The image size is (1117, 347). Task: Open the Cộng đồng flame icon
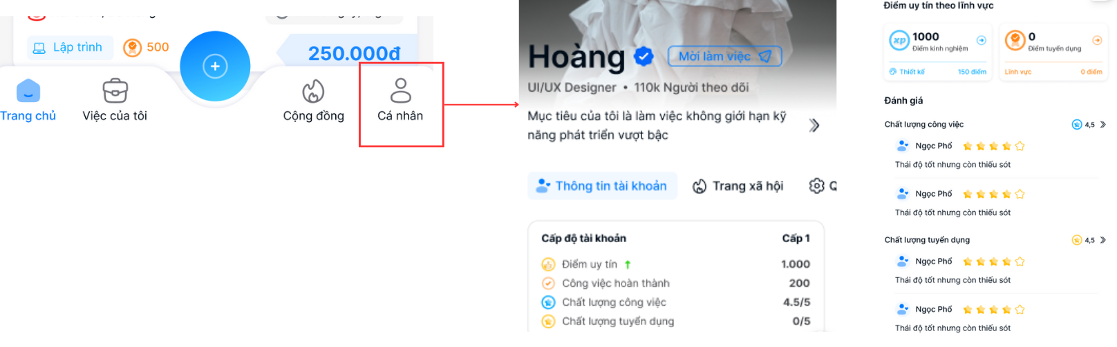tap(313, 91)
